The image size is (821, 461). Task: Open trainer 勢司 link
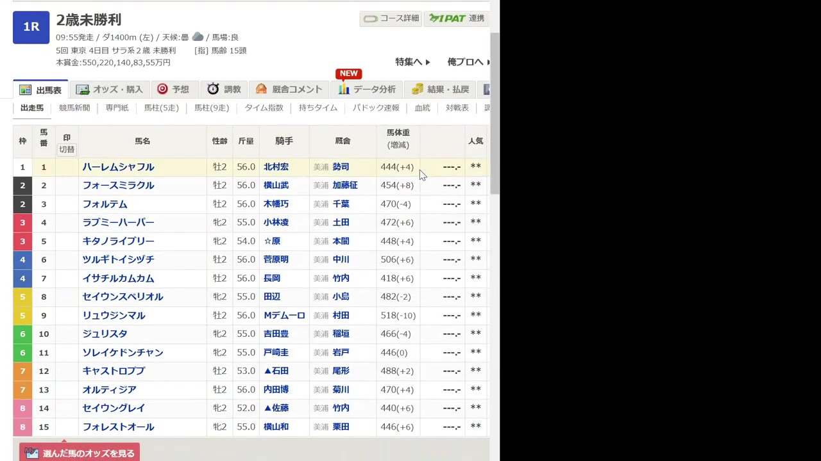(341, 166)
